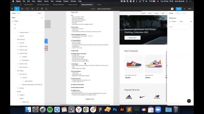Open Spotify from the Dock
The height and width of the screenshot is (114, 204).
tap(50, 110)
